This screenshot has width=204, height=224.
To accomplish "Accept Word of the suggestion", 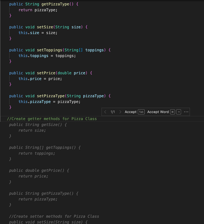I will 158,112.
